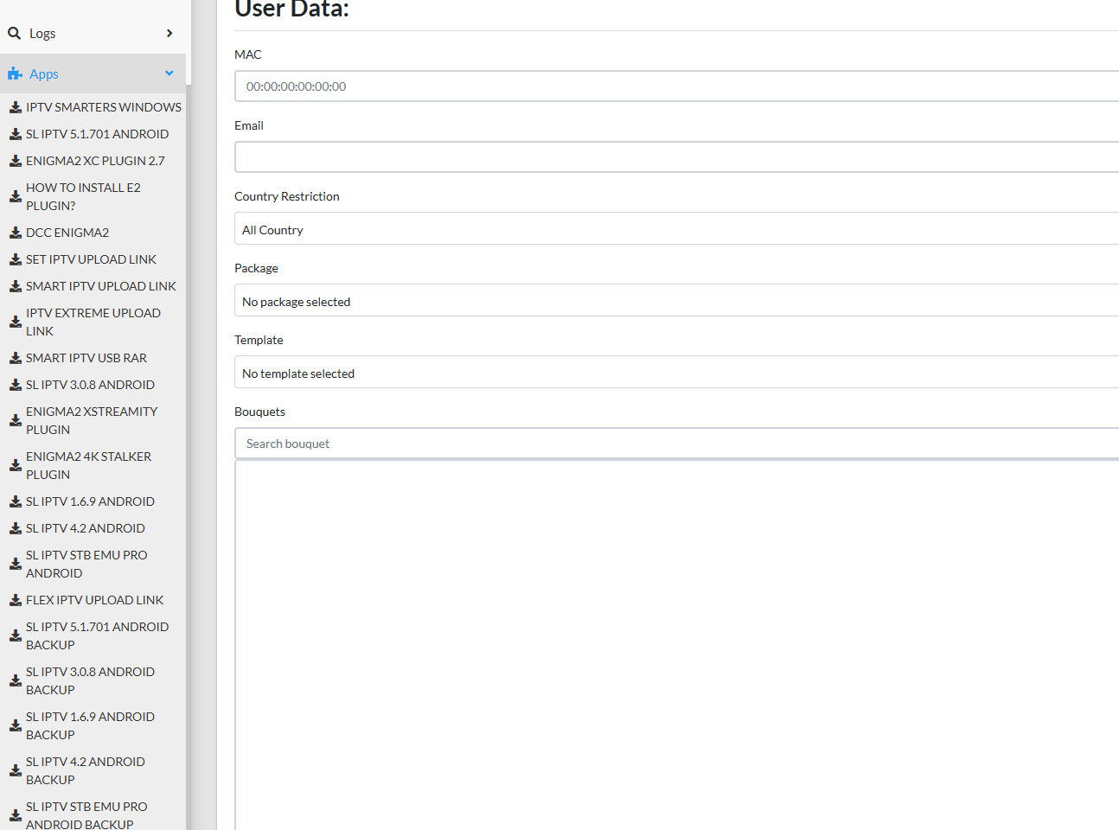Screen dimensions: 1119x830
Task: Click download icon beside IPTV SMARTERS WINDOWS
Action: click(x=14, y=106)
